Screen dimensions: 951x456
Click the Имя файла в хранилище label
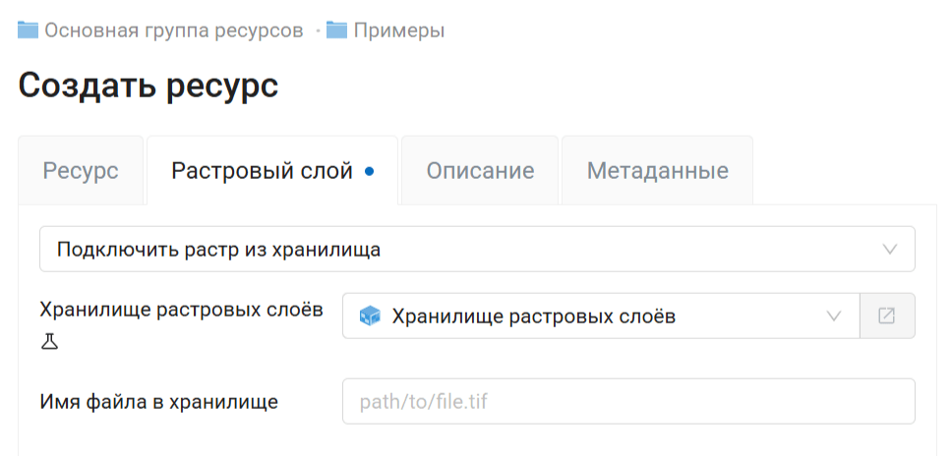pos(159,401)
